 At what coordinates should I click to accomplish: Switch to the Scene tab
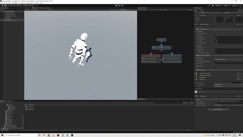[x=28, y=8]
